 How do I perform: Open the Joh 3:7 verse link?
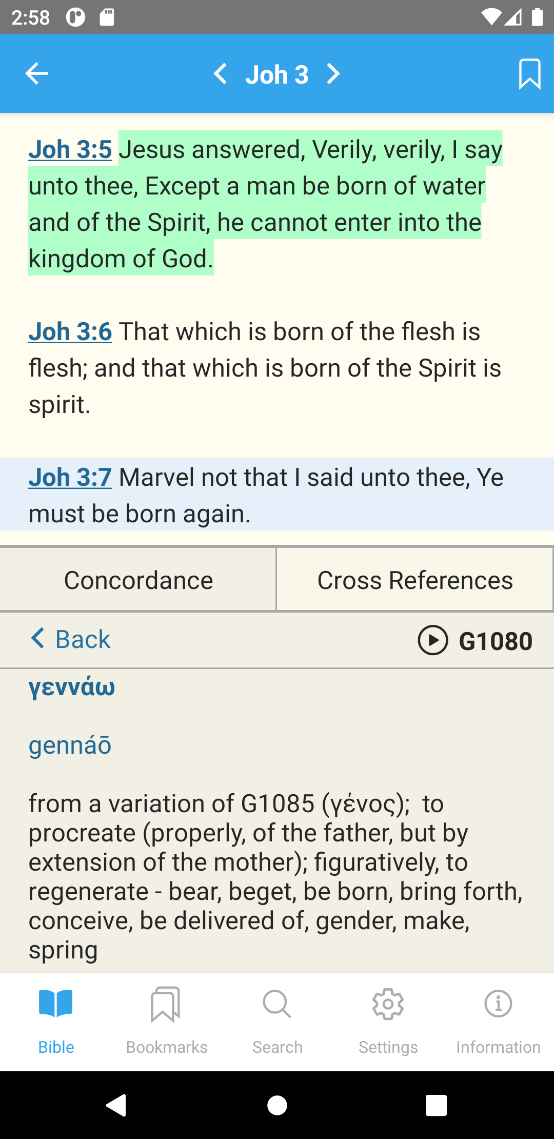(x=70, y=477)
